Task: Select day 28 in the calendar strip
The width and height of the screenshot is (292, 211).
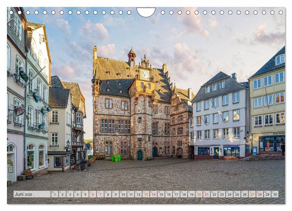Action: pos(260,194)
